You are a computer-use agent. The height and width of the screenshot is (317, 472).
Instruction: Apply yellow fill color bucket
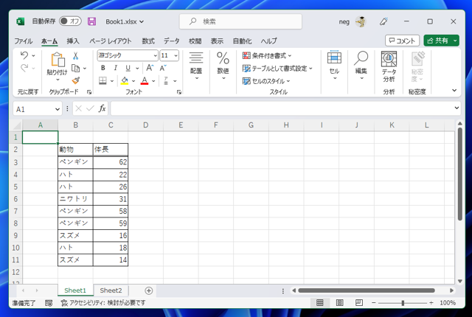pos(125,80)
